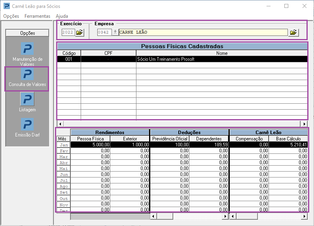314x226 pixels.
Task: Click the Compensação column header
Action: (249, 139)
